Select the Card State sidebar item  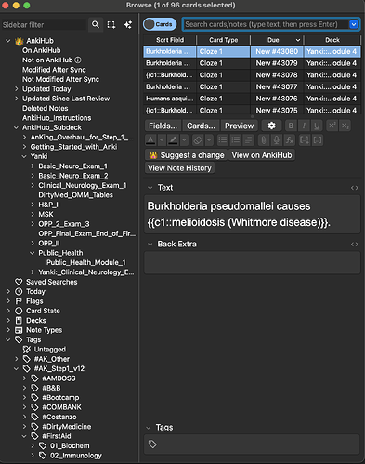tap(37, 311)
